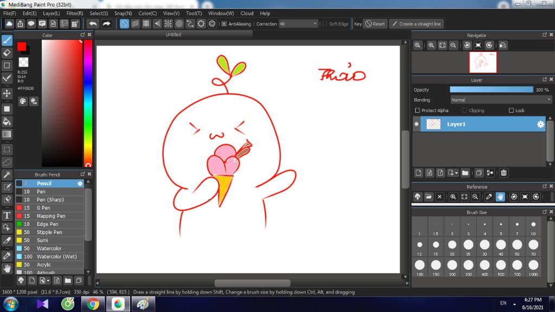Image resolution: width=555 pixels, height=312 pixels.
Task: Open the Filter menu
Action: 75,13
